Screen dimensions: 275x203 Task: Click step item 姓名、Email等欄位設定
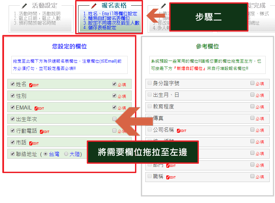click(x=110, y=14)
